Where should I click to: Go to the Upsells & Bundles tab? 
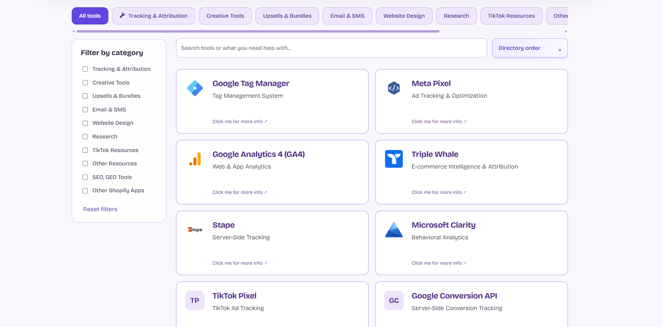click(x=287, y=16)
